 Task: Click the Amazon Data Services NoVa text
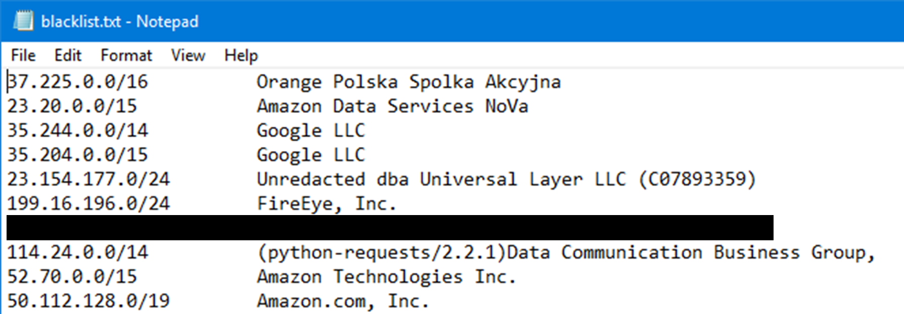coord(392,106)
